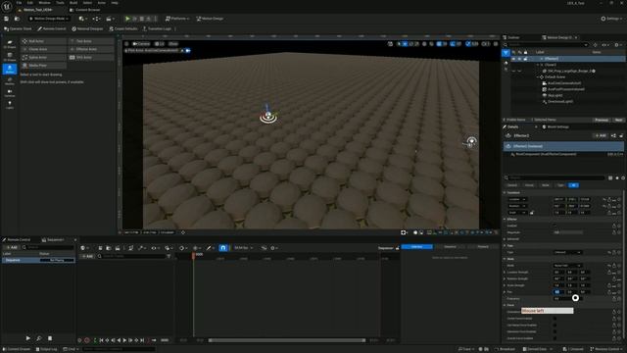Click the Details search field
Screen dimensions: 627x353
(555, 177)
